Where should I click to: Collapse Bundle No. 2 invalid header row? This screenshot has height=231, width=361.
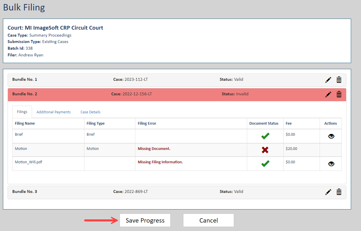click(177, 94)
